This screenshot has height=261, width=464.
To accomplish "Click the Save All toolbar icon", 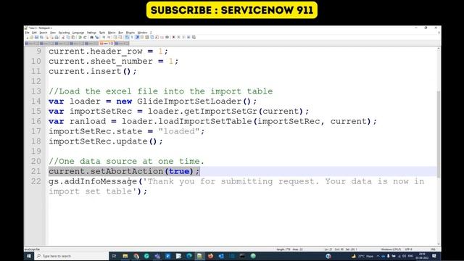I will (x=42, y=37).
